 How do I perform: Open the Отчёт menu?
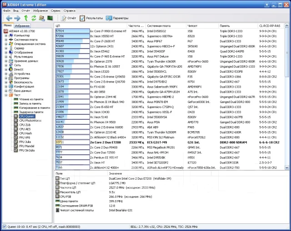point(26,11)
